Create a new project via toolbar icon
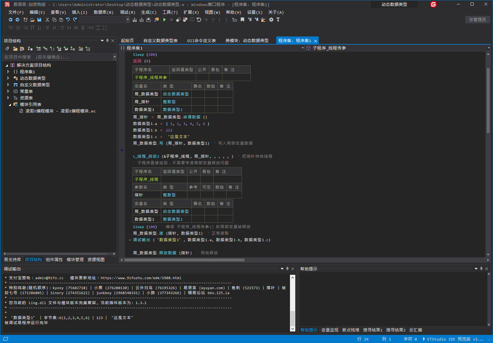 (x=25, y=20)
